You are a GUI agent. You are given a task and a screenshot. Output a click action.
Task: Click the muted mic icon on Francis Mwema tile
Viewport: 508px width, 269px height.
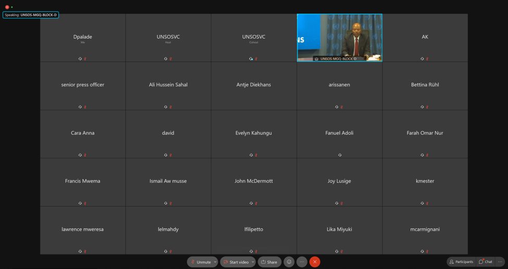(x=85, y=203)
